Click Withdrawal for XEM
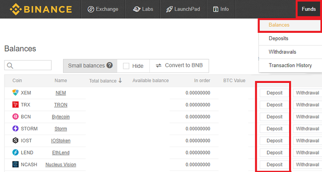The image size is (322, 172). (x=307, y=93)
